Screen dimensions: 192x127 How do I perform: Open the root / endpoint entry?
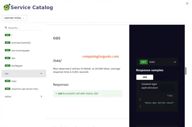click(x=12, y=35)
